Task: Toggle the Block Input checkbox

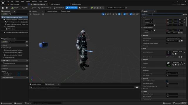Action: tap(167, 71)
